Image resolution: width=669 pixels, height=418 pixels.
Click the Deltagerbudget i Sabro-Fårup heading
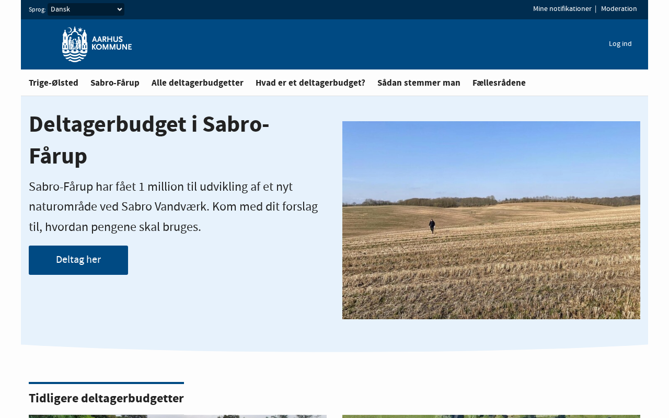tap(149, 140)
